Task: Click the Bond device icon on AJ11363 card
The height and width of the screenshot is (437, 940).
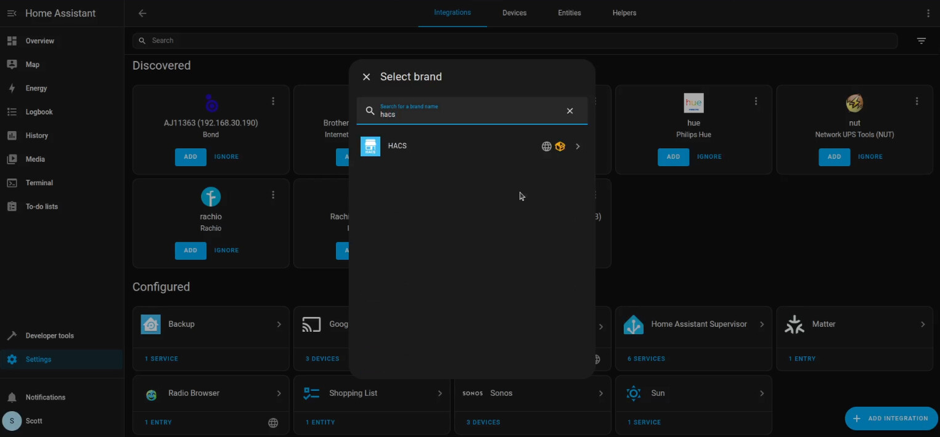Action: pyautogui.click(x=211, y=103)
